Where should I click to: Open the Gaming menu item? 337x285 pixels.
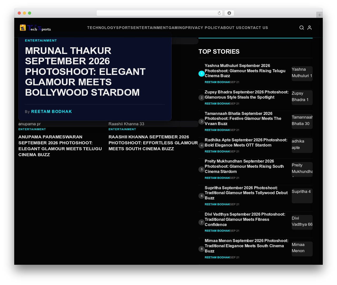pos(177,28)
